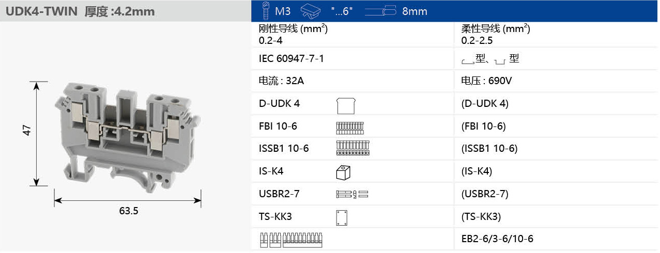Click the first DIN rail profile icon

click(x=467, y=61)
